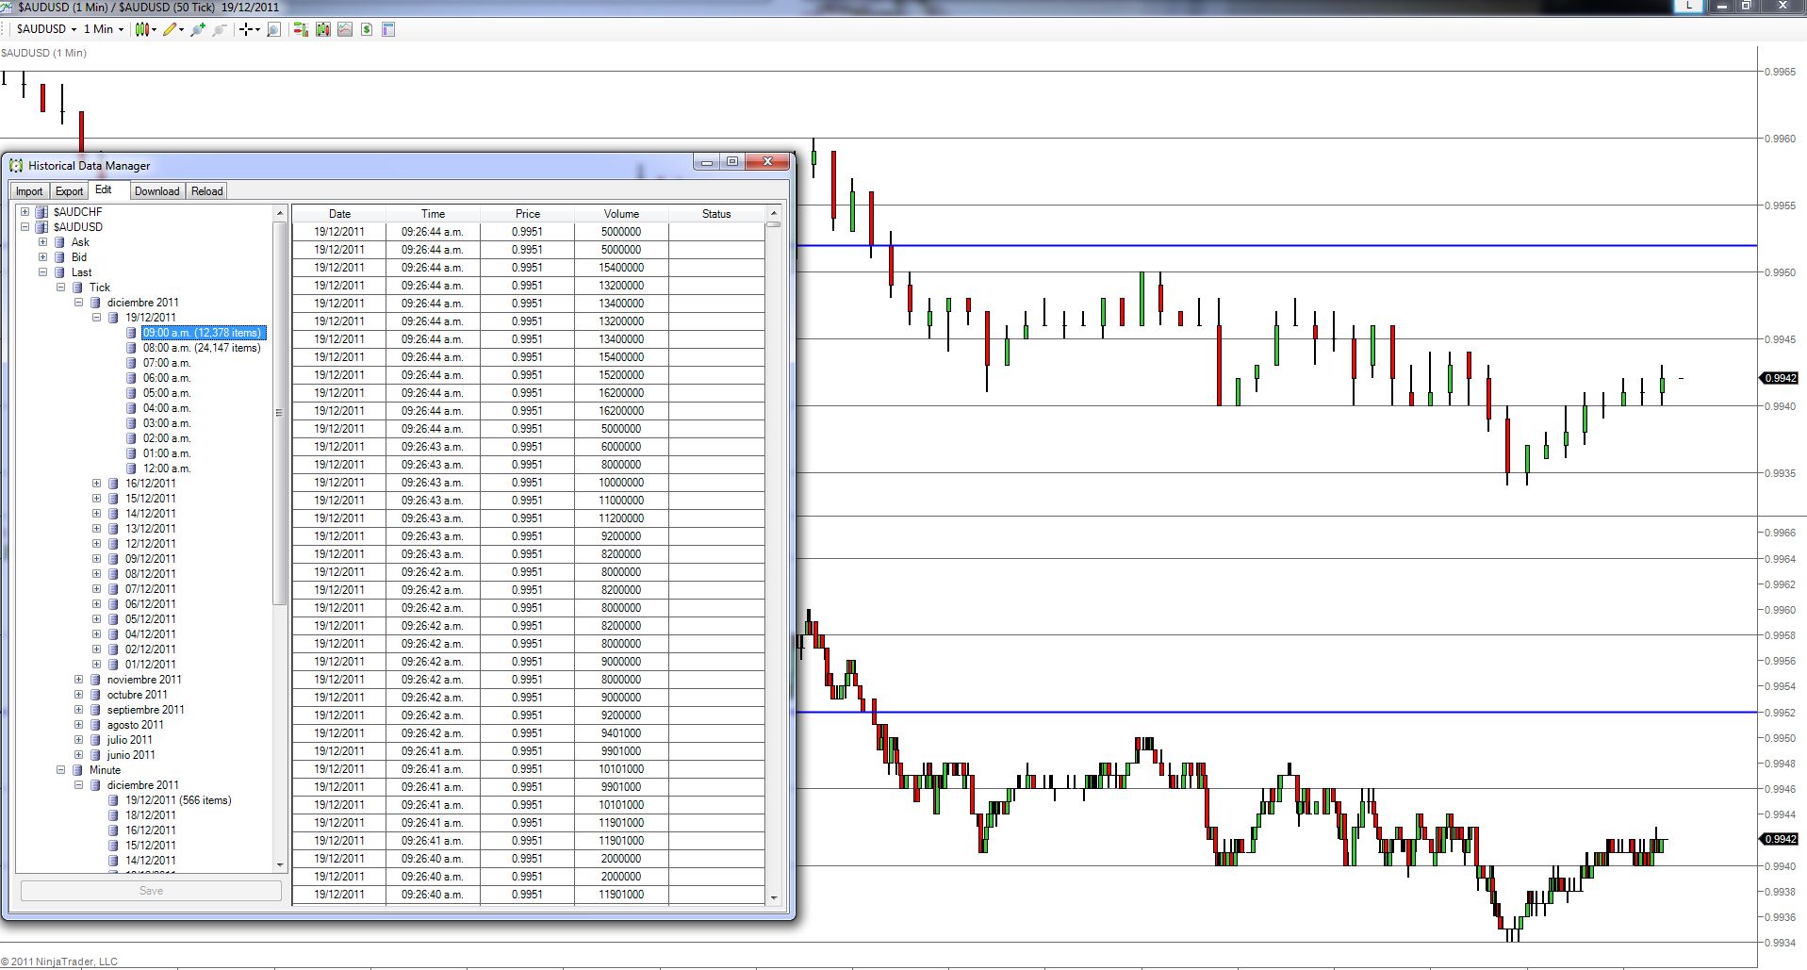1807x970 pixels.
Task: Click the volume cell 11000000
Action: click(x=621, y=501)
